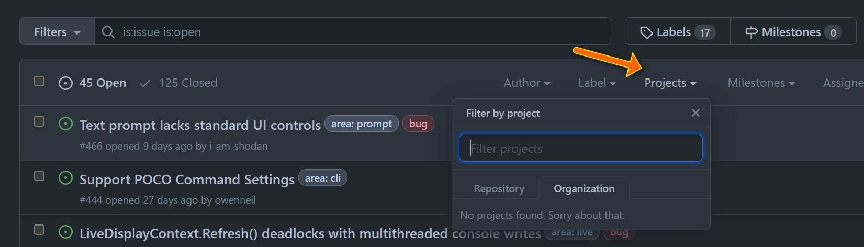Click the Labels tag icon
The image size is (864, 247).
point(646,32)
